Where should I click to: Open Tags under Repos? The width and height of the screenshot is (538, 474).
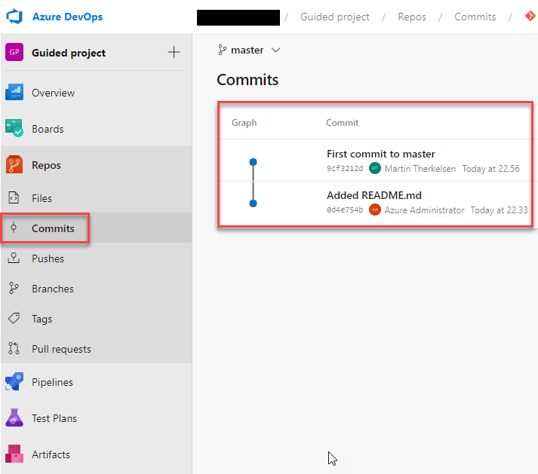click(42, 319)
